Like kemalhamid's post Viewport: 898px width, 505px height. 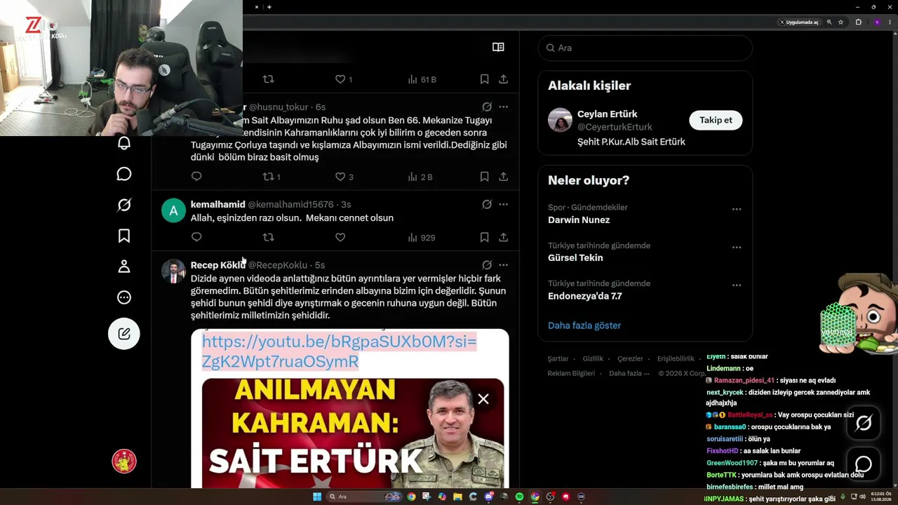340,238
